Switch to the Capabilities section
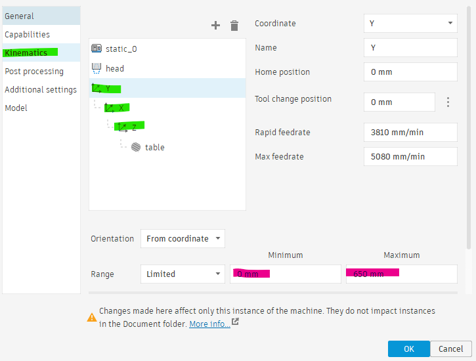 coord(28,34)
